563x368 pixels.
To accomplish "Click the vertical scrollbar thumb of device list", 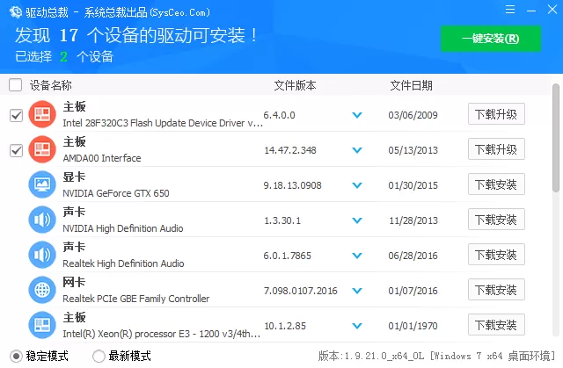I will coord(556,138).
